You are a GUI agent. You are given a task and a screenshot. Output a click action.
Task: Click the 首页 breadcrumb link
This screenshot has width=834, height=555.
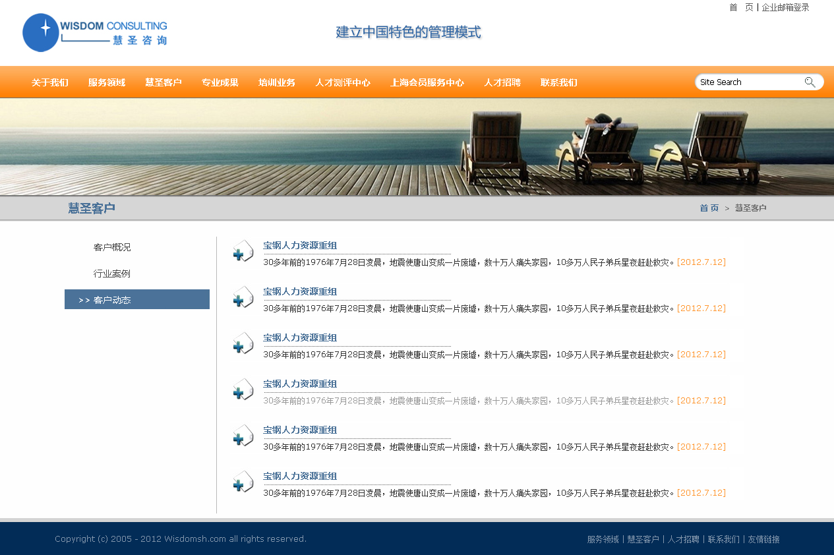coord(709,208)
